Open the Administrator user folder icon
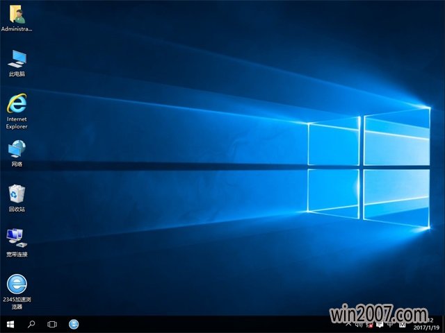Screen dimensions: 445x333 [17, 18]
